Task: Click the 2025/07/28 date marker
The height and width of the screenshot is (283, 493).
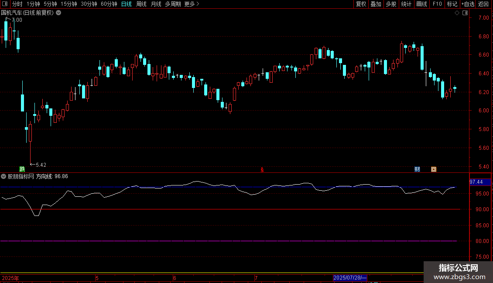Action: tap(350, 278)
